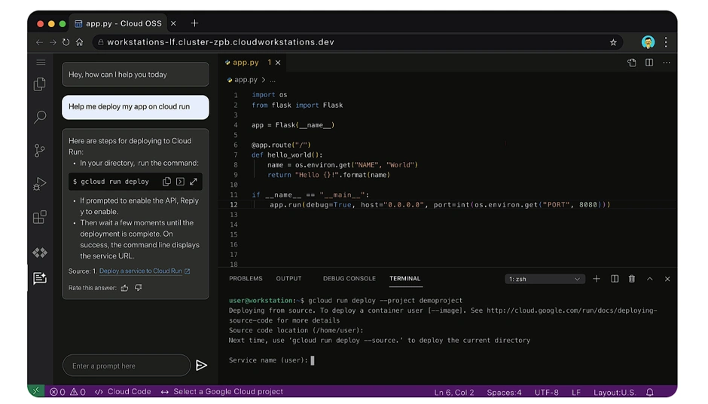Run gcloud command in terminal icon
The height and width of the screenshot is (404, 708).
tap(180, 182)
